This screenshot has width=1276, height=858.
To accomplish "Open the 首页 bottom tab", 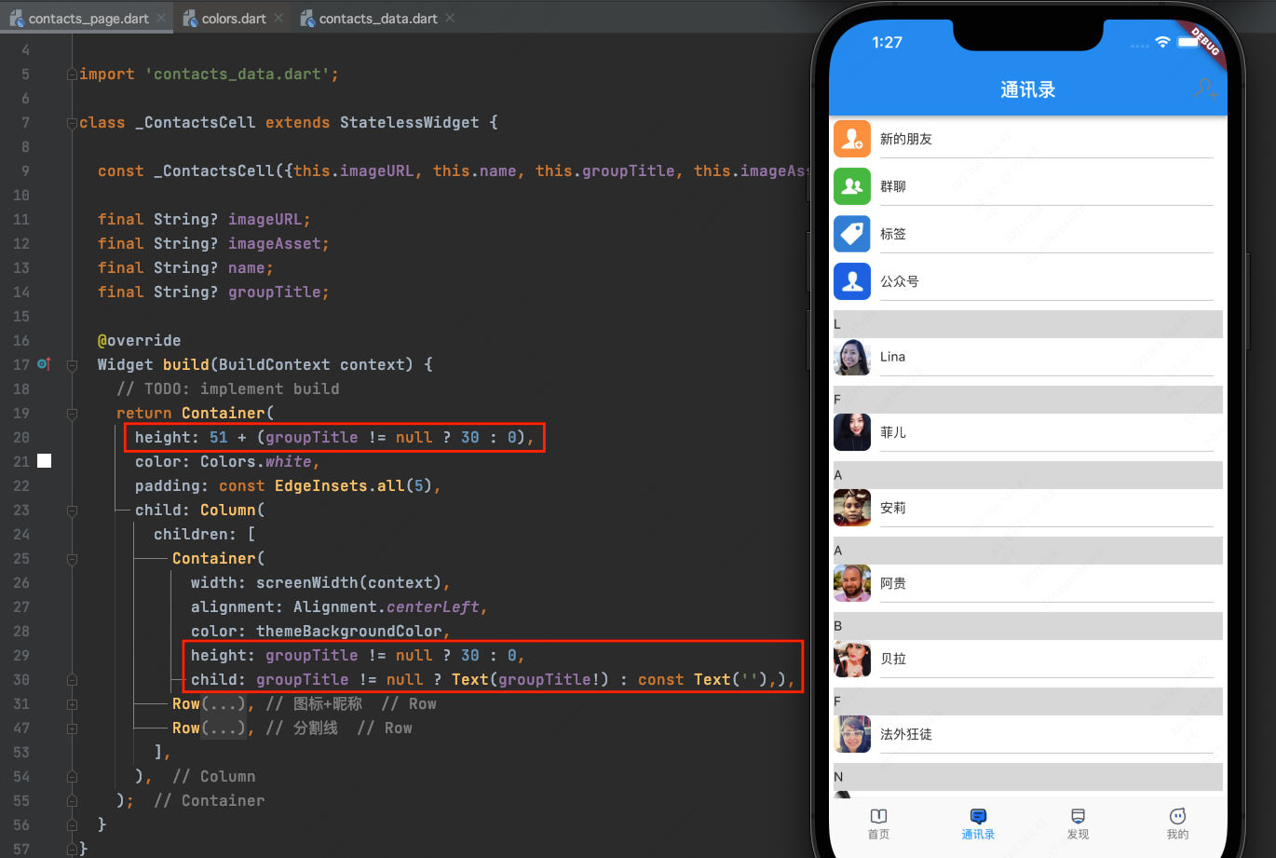I will 878,824.
